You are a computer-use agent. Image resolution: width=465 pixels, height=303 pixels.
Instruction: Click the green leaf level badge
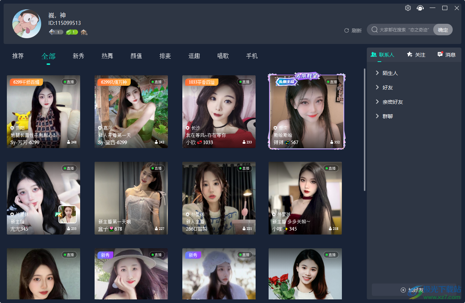72,32
